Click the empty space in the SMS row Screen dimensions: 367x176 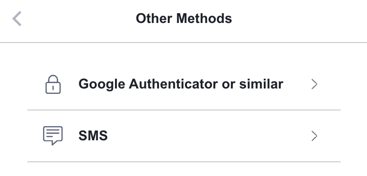(208, 136)
